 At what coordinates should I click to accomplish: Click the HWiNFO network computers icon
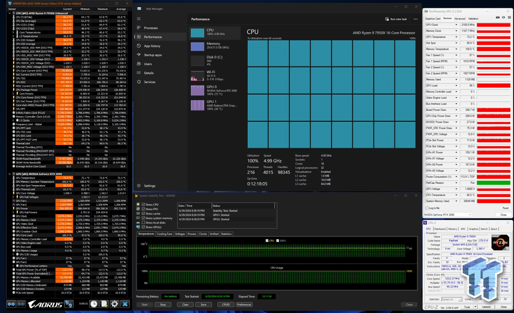[69, 304]
